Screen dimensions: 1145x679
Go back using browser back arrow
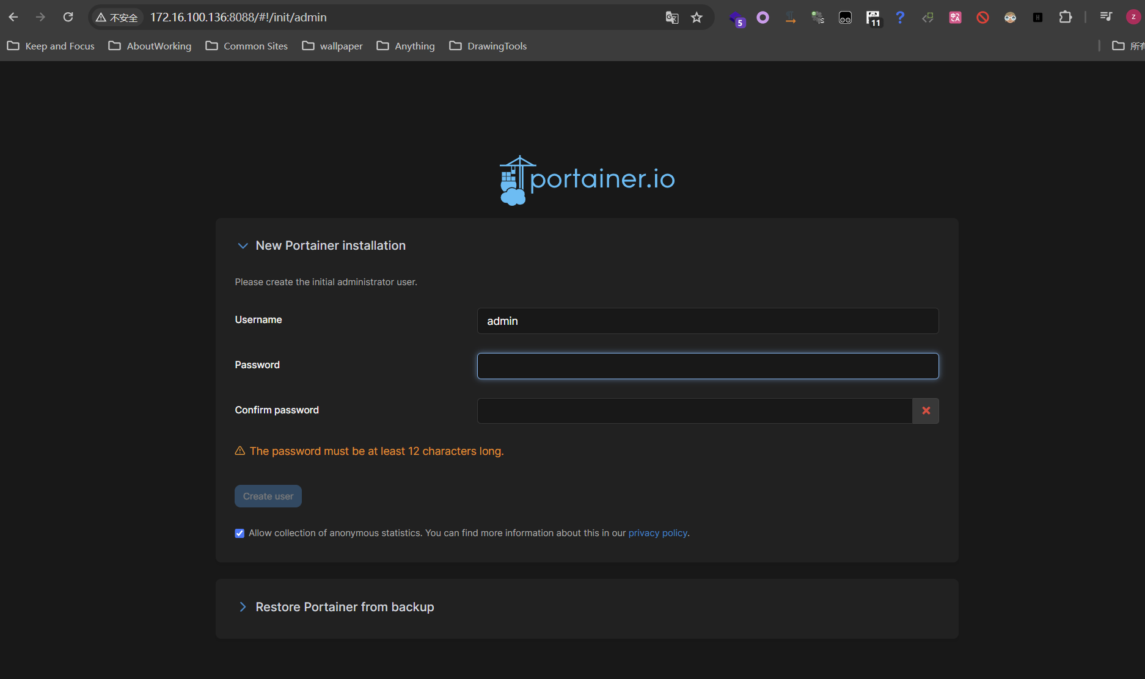pyautogui.click(x=13, y=17)
